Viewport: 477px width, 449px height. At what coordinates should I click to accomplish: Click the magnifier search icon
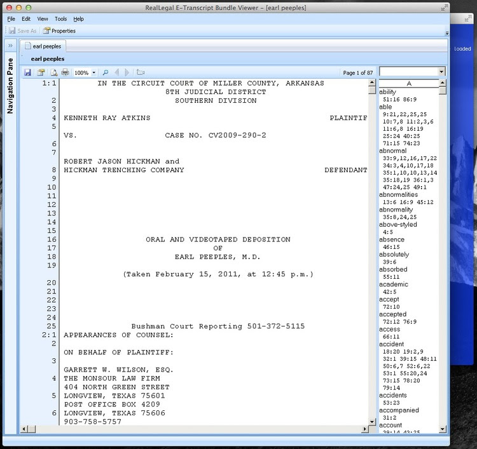coord(106,72)
